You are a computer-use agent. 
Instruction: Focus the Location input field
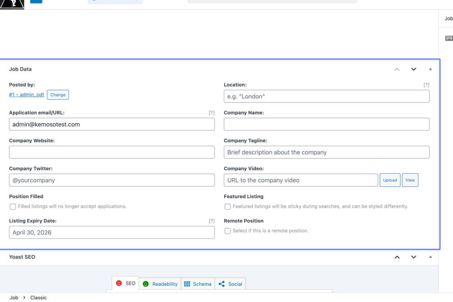[326, 96]
